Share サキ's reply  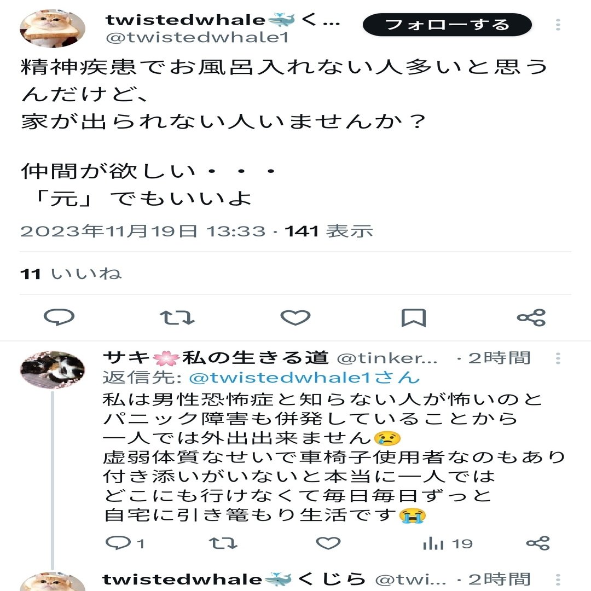[x=538, y=543]
